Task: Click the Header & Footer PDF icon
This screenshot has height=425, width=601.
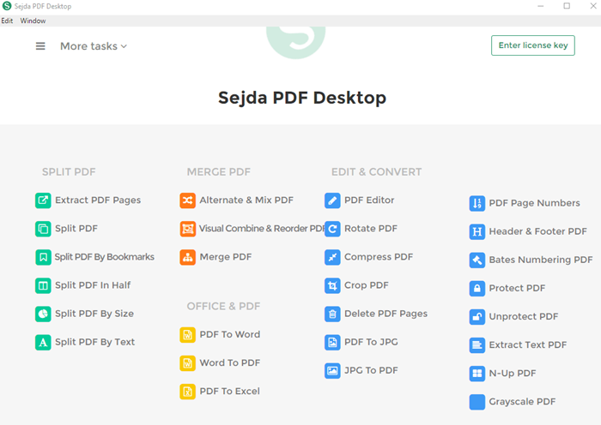Action: (x=477, y=231)
